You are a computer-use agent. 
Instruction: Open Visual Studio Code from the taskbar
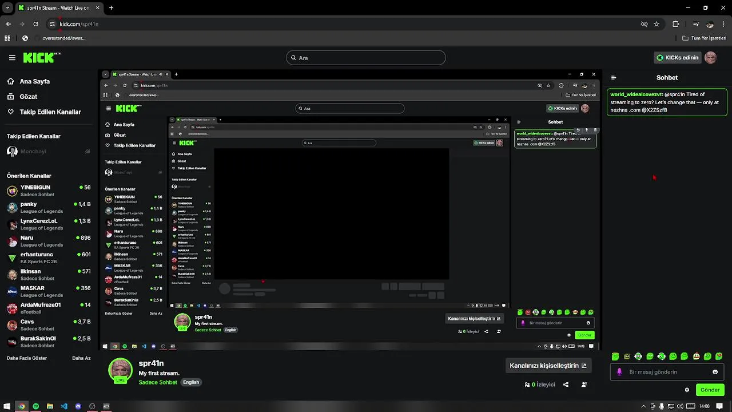click(x=64, y=406)
